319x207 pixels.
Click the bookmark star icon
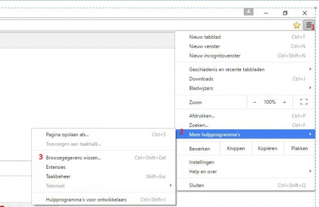click(296, 25)
